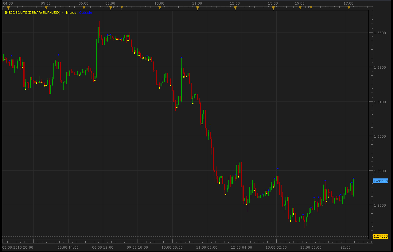Viewport: 393px width, 252px height.
Task: Select the triangle marker for 10.08
Action: coord(160,8)
